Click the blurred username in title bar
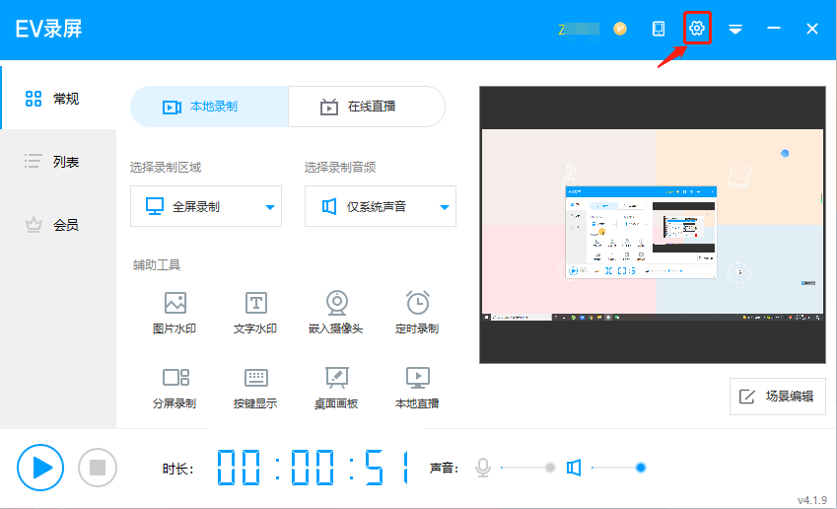Screen dimensions: 837x509 click(x=579, y=29)
